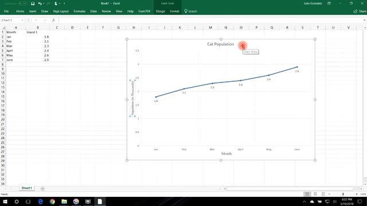Click cell B2 with value 1.8
Image resolution: width=367 pixels, height=206 pixels.
tap(38, 37)
